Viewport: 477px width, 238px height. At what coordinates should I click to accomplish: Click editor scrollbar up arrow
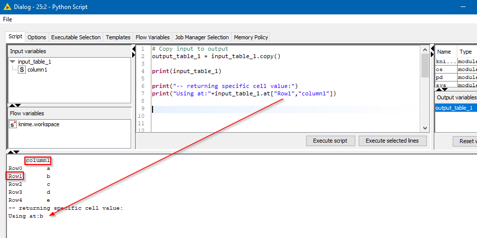tap(425, 49)
